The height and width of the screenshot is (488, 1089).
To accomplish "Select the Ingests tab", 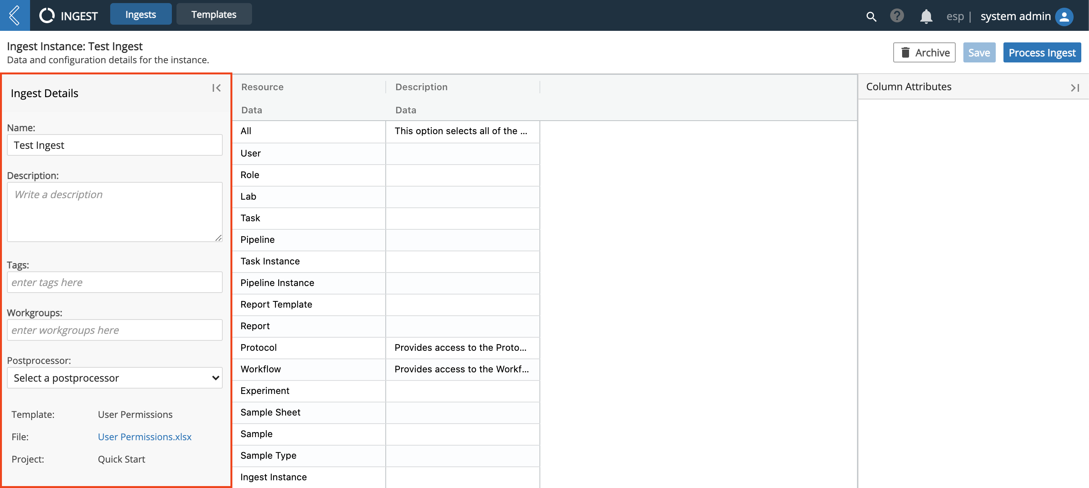I will [139, 13].
